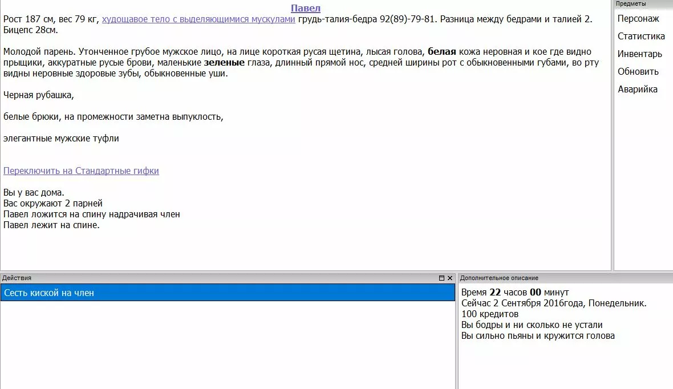Viewport: 673px width, 389px height.
Task: Open Статистика from the side list
Action: tap(641, 37)
